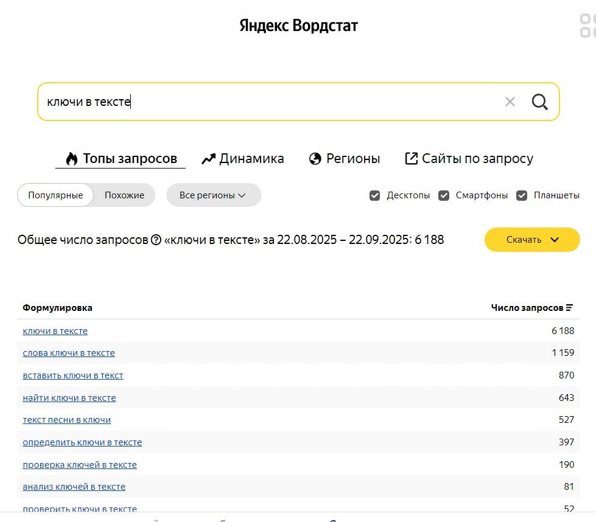Image resolution: width=596 pixels, height=522 pixels.
Task: Click the 1 159 count cell
Action: (563, 353)
